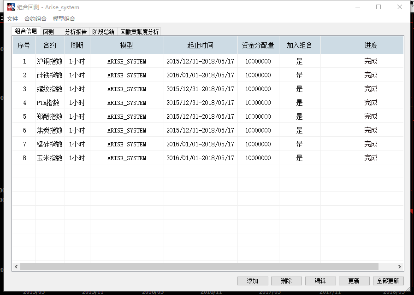Viewport: 414px width, 295px height.
Task: Open the 合约组合 menu
Action: click(35, 19)
